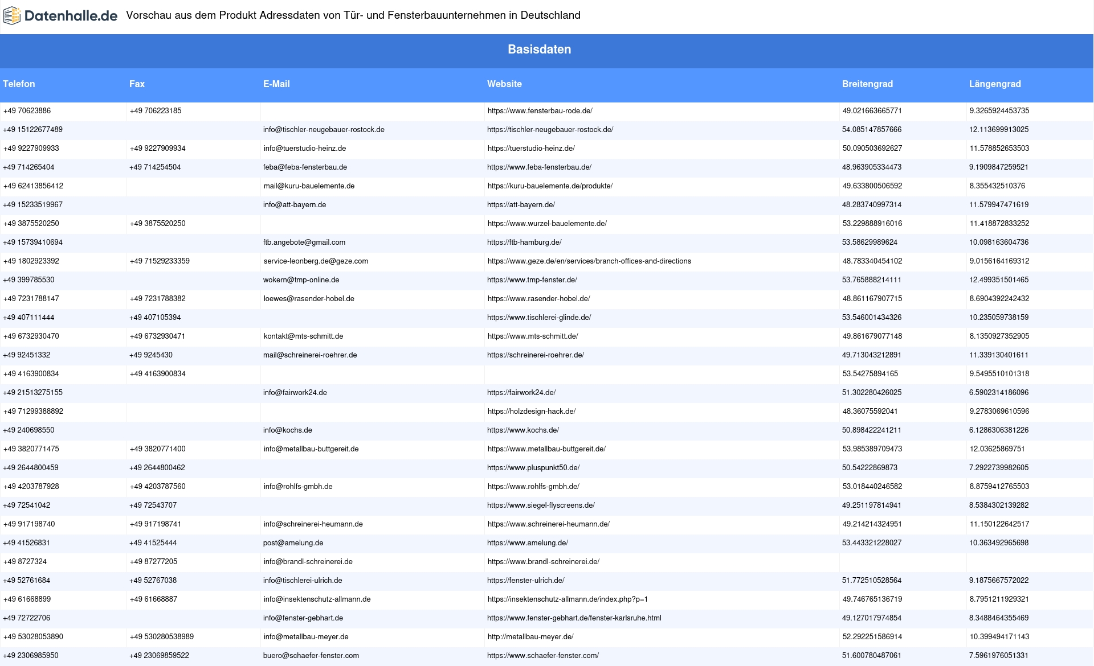
Task: Open website https://www.pluspunkt50.de/
Action: point(533,468)
